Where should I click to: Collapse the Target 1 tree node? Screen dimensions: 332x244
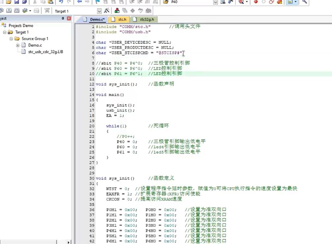point(4,32)
